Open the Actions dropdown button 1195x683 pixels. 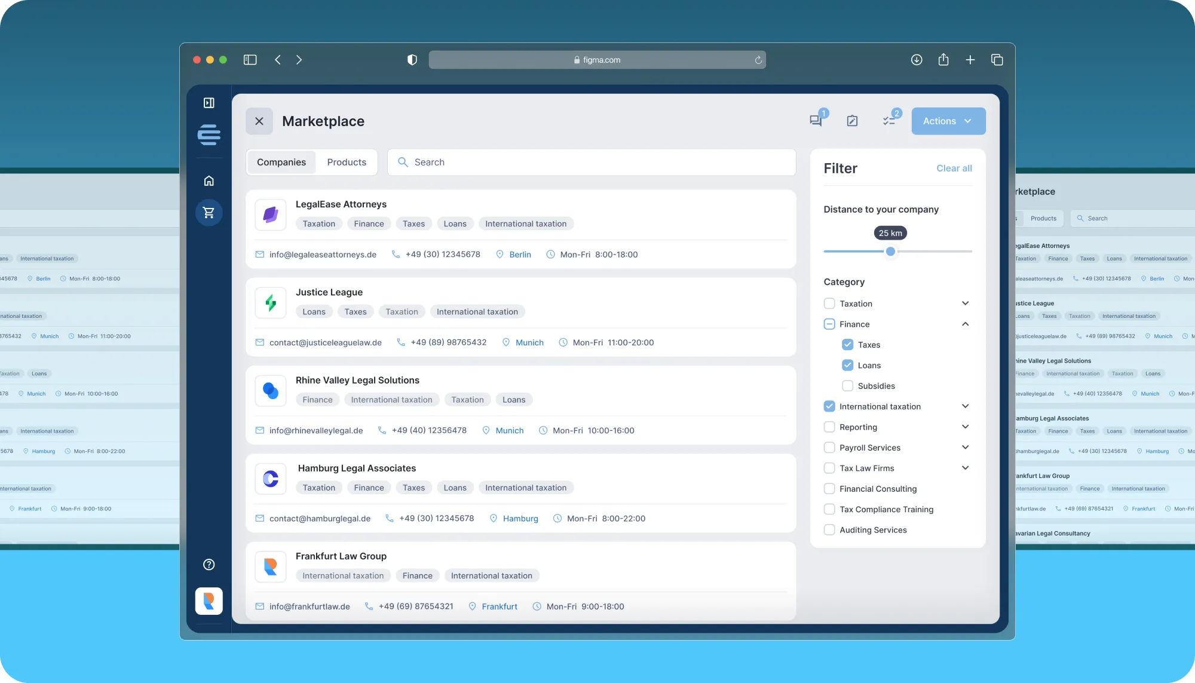(948, 121)
